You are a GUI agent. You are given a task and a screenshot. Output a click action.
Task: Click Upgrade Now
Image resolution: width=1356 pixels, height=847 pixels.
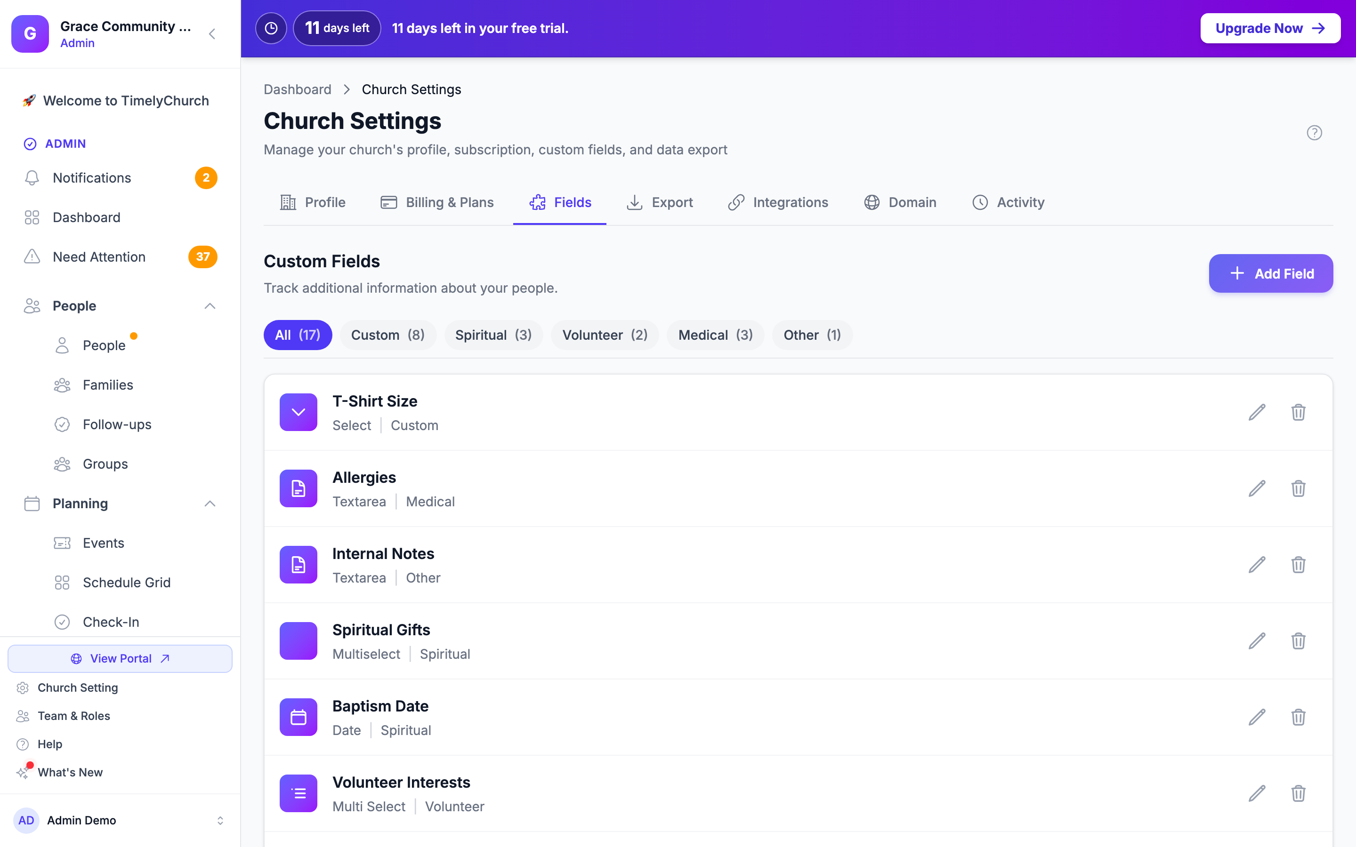1270,28
